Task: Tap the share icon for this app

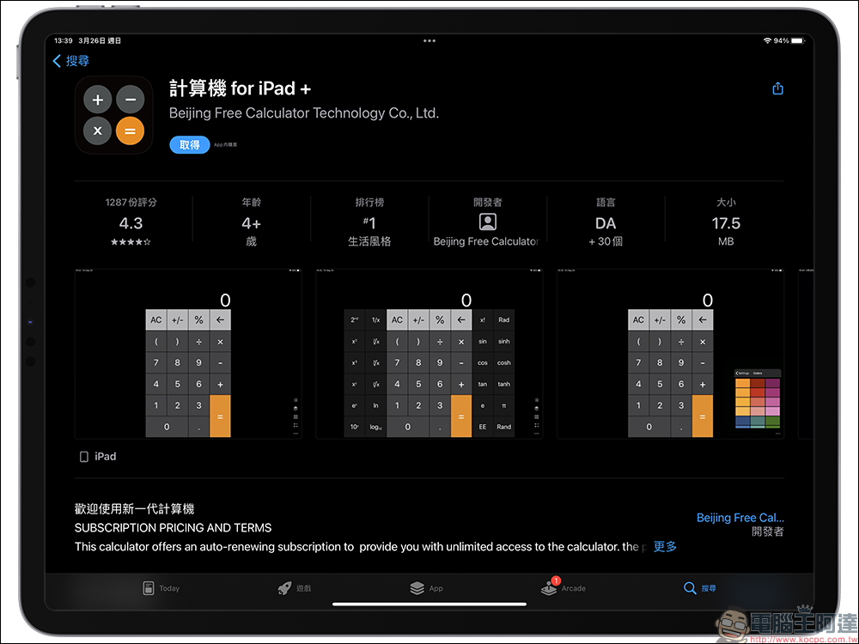Action: point(777,88)
